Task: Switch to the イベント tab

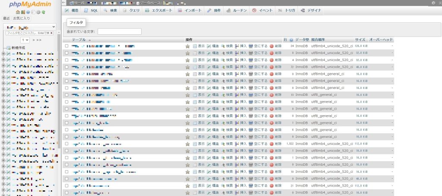Action: click(x=262, y=10)
